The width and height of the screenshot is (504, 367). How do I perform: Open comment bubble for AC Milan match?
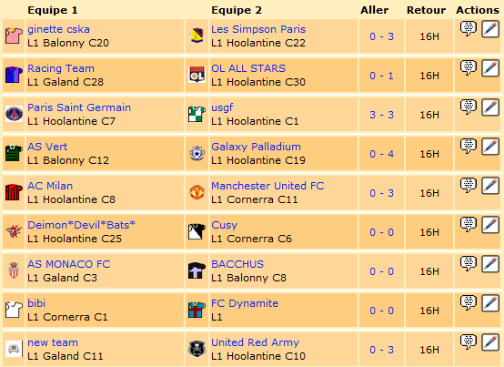[x=469, y=186]
